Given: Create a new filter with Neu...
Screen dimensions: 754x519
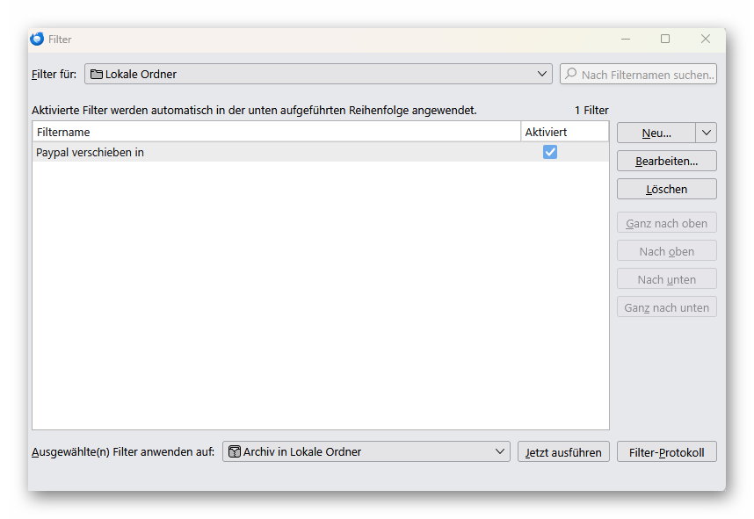Looking at the screenshot, I should pos(656,133).
